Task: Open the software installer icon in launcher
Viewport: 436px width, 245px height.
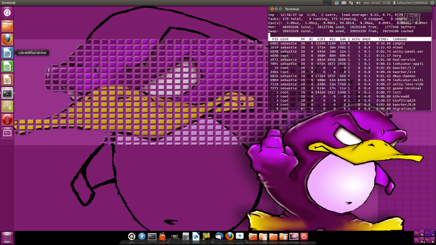Action: [7, 107]
